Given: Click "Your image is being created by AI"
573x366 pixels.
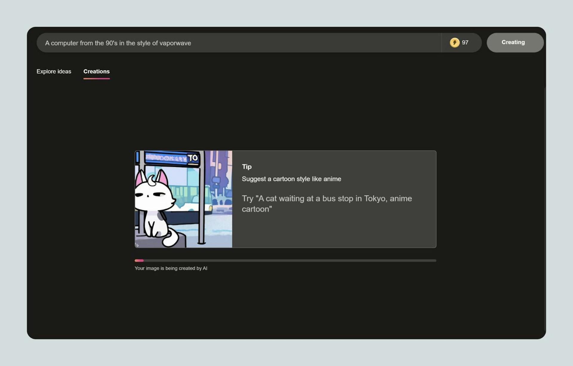Looking at the screenshot, I should coord(171,268).
